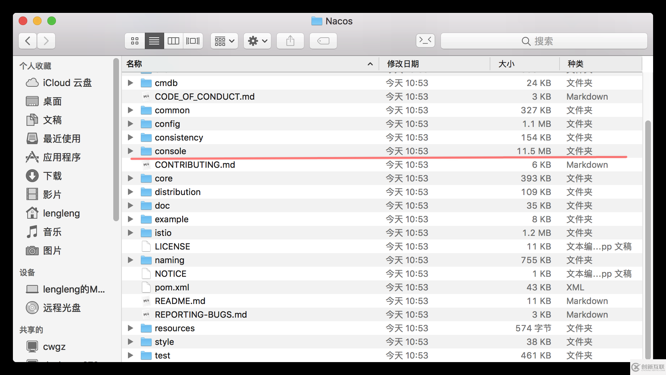Open 最近使用 in the sidebar

(53, 139)
